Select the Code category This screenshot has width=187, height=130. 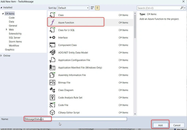[x=12, y=18]
